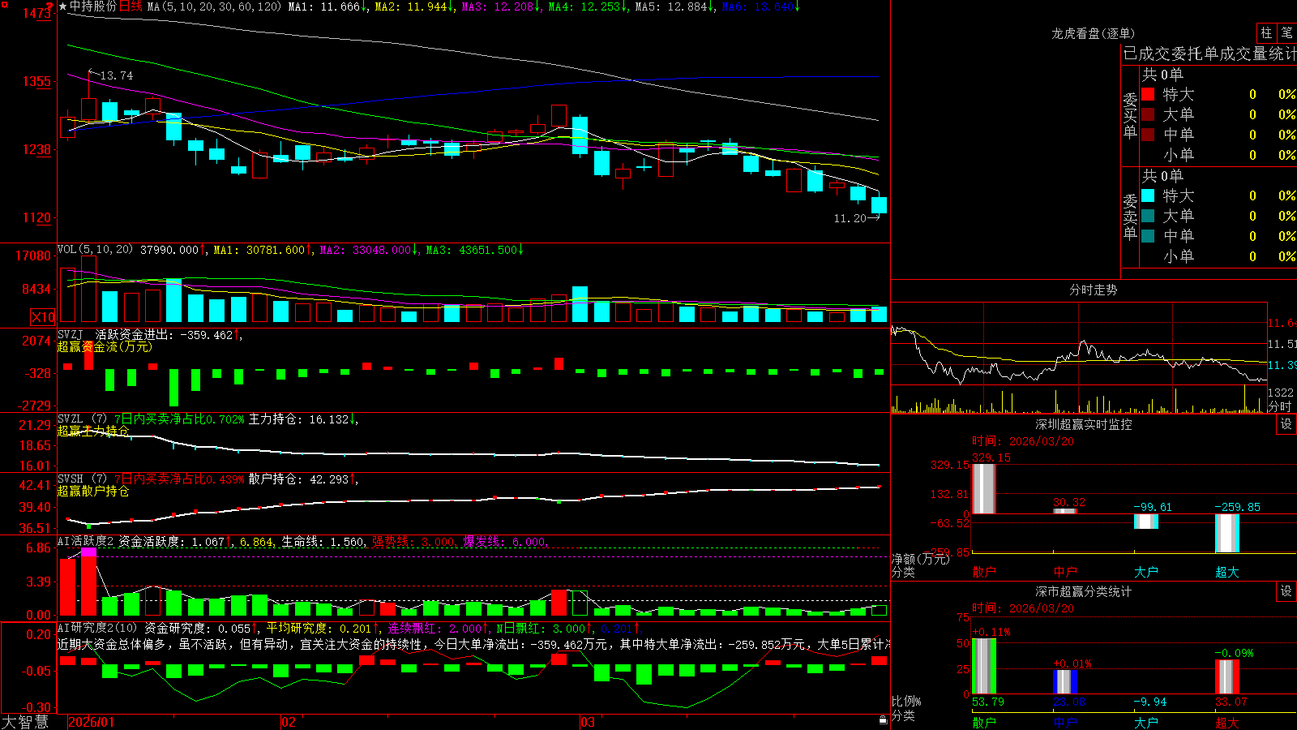Viewport: 1297px width, 730px height.
Task: Click the small lock icon at the timeline's right end
Action: point(884,720)
